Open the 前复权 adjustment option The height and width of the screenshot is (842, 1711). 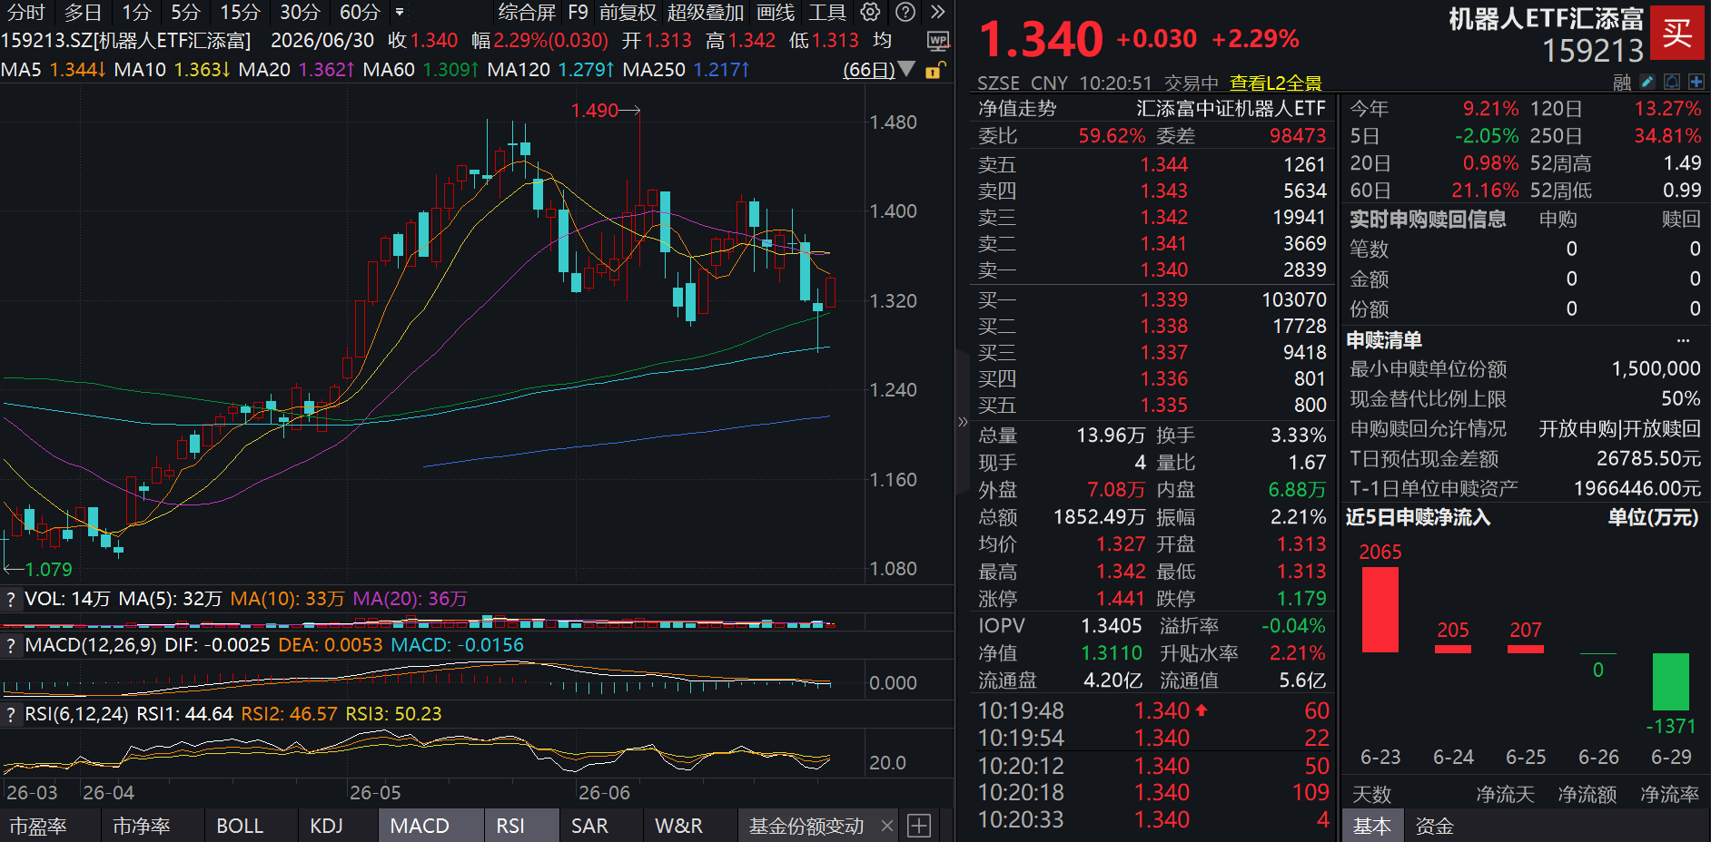pos(628,12)
